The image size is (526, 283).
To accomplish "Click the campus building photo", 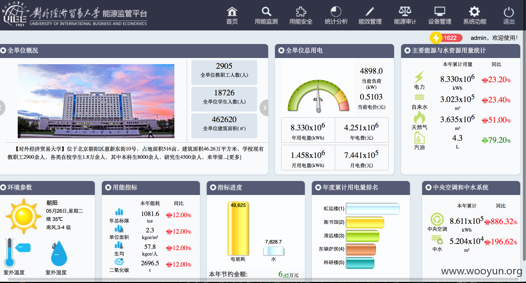I will (x=96, y=101).
